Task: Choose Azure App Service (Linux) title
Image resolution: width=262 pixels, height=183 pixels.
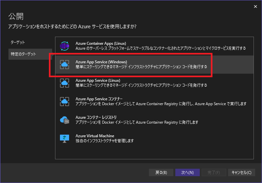Action: [x=98, y=80]
